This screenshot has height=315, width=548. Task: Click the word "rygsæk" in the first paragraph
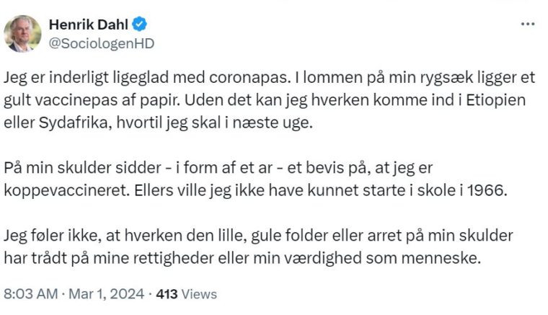click(x=420, y=78)
